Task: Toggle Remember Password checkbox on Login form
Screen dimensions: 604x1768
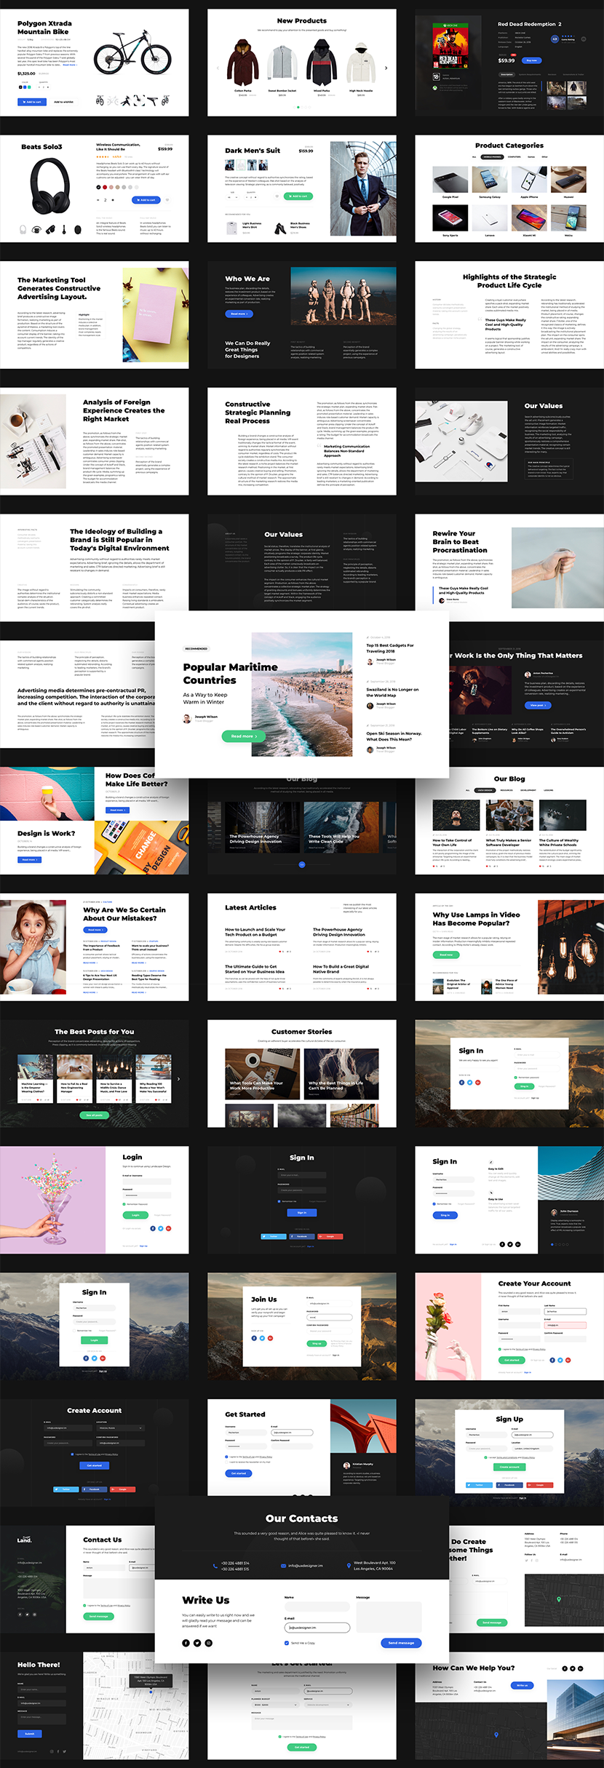Action: tap(124, 1204)
